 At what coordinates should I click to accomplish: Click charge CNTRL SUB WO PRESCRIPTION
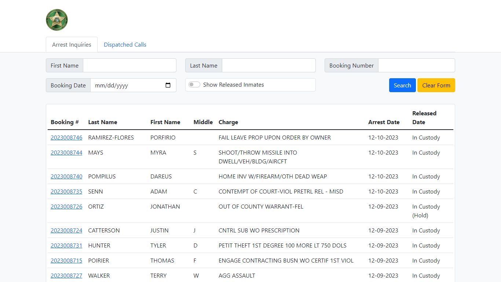click(x=259, y=231)
